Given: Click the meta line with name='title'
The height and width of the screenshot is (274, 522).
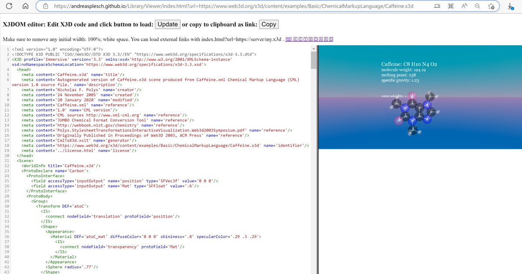Looking at the screenshot, I should click(73, 75).
